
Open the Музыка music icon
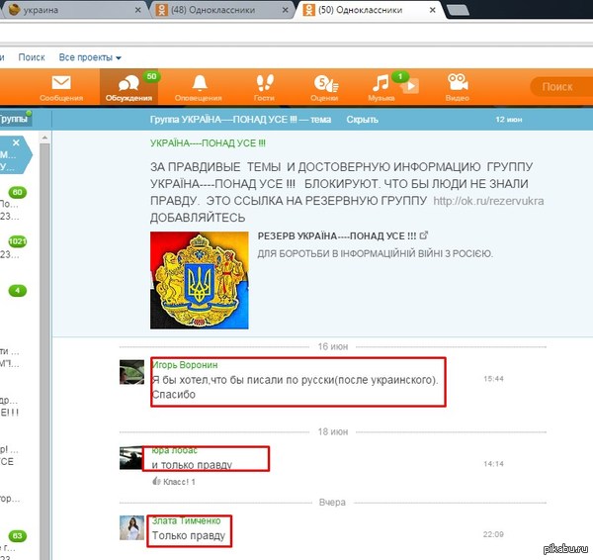(381, 87)
